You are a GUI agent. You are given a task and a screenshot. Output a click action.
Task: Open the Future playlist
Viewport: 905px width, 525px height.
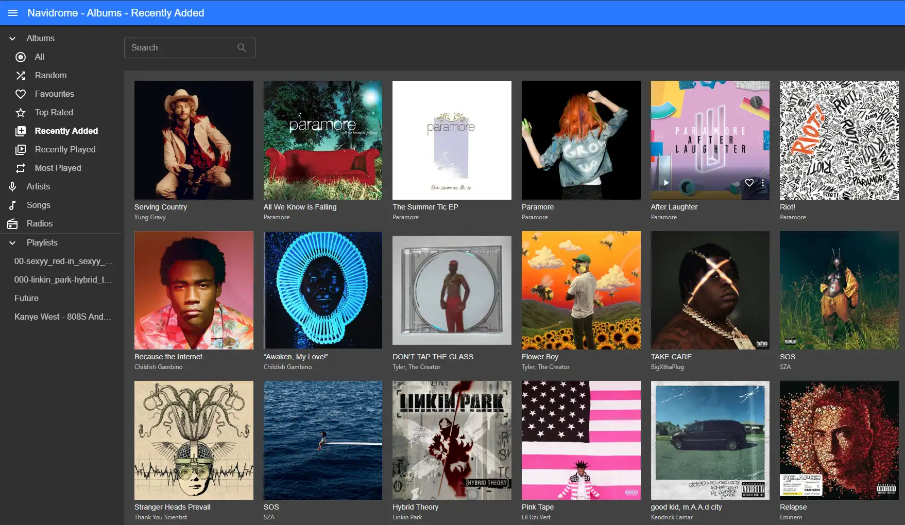point(26,299)
